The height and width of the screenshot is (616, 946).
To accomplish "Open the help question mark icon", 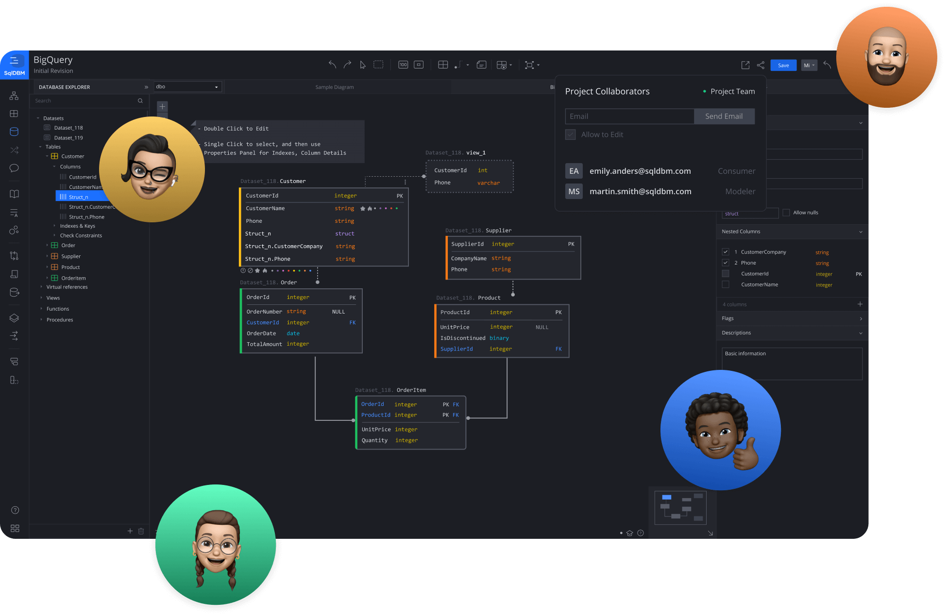I will [x=15, y=510].
